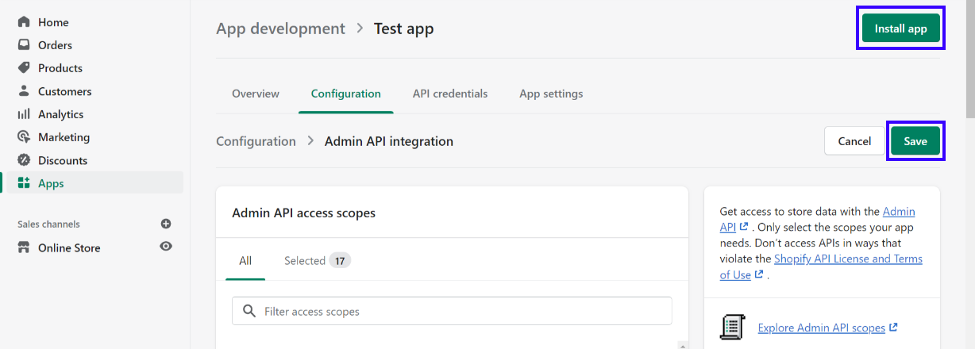Click the Marketing target icon
Screen dimensions: 975x349
(x=24, y=137)
